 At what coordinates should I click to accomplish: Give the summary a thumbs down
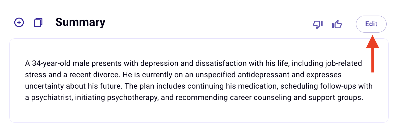click(318, 25)
